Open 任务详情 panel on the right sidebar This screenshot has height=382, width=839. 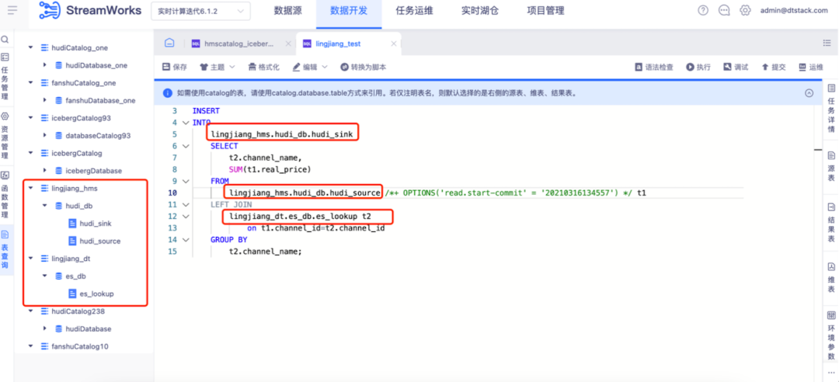(831, 109)
